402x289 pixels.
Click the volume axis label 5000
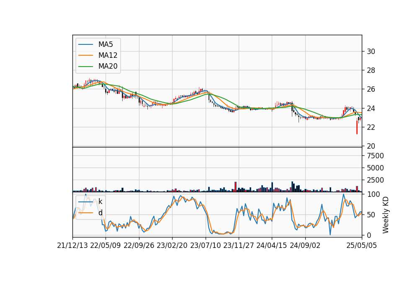[375, 168]
